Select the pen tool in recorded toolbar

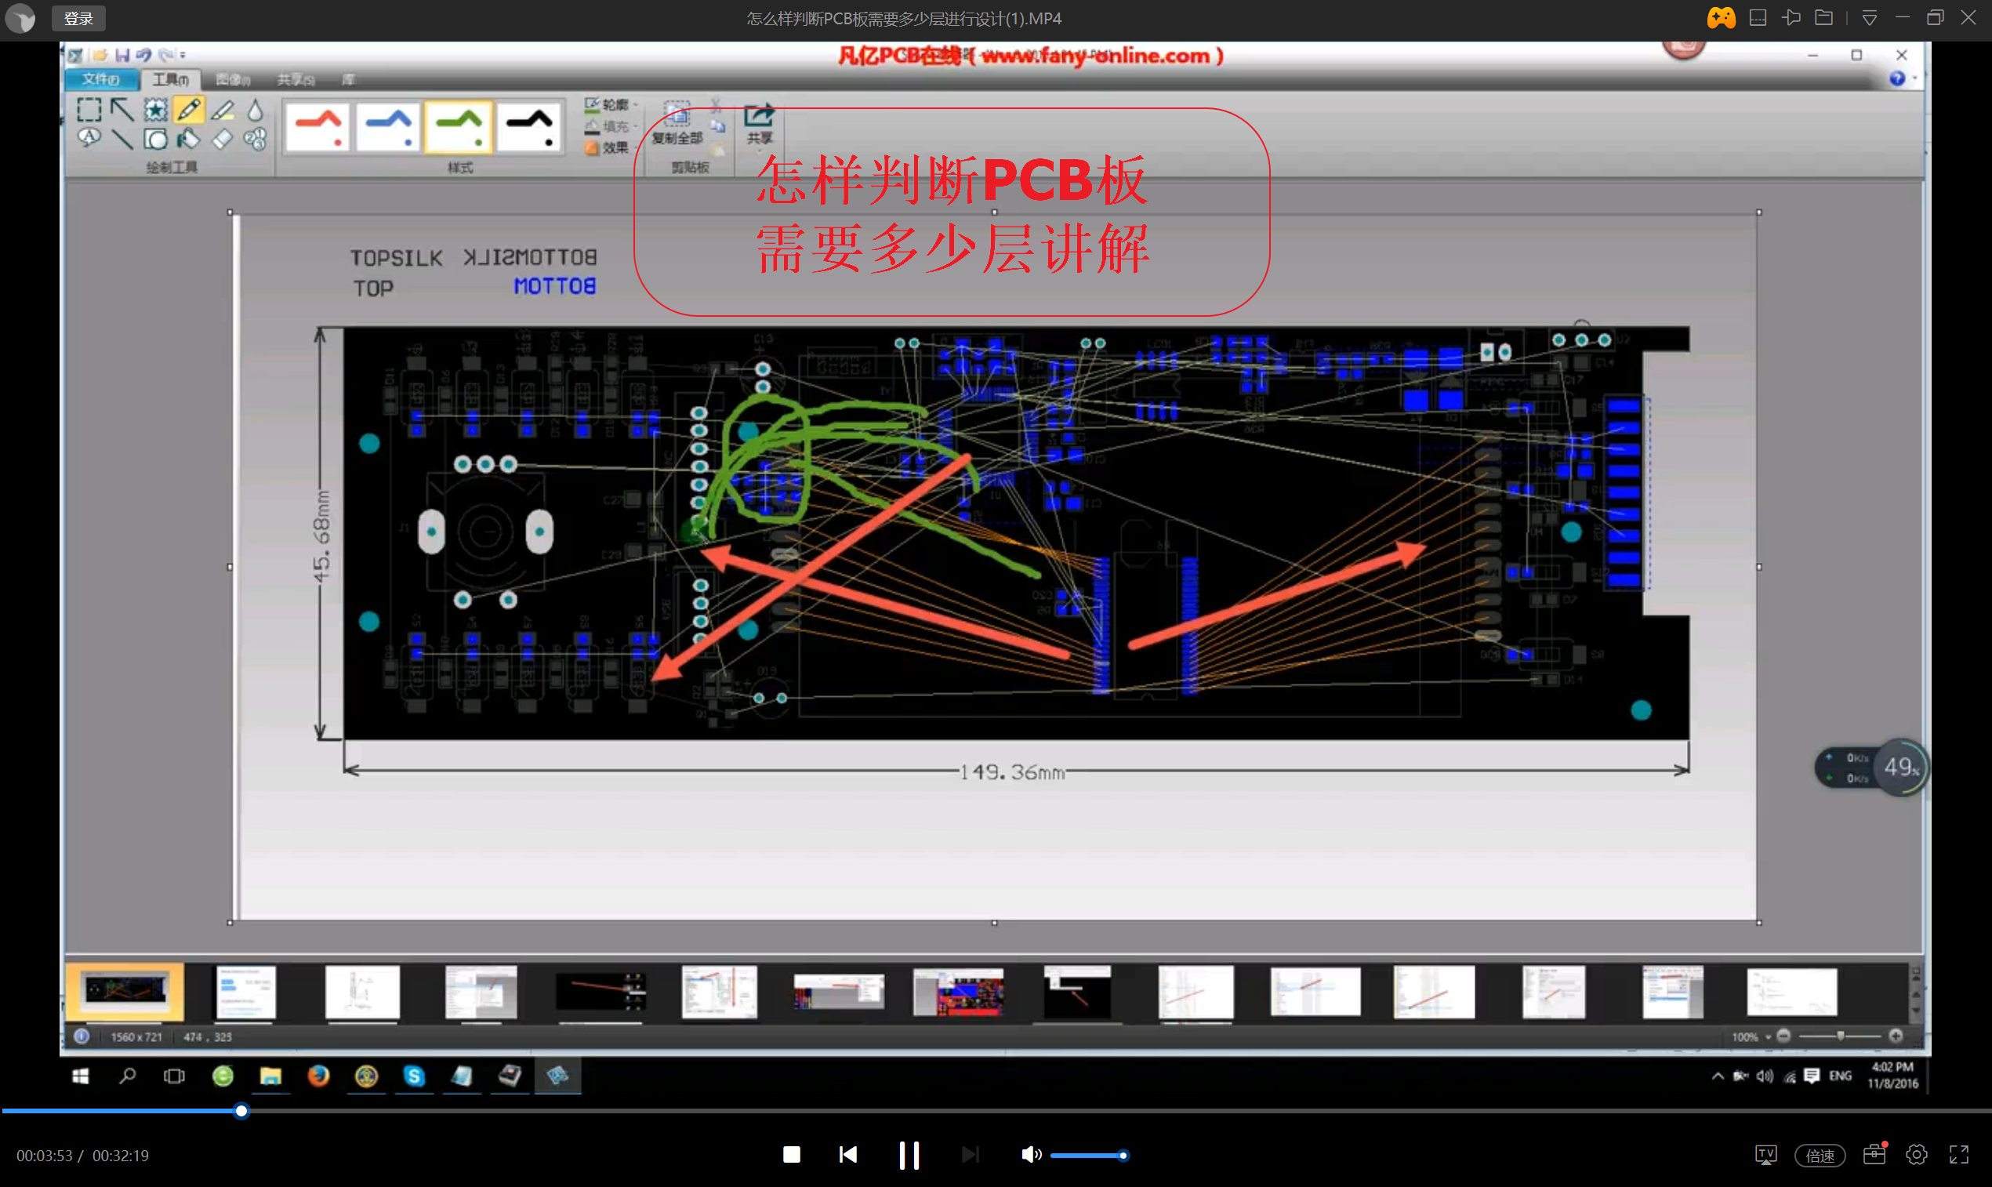189,110
